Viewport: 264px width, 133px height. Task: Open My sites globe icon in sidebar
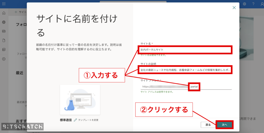(x=4, y=22)
